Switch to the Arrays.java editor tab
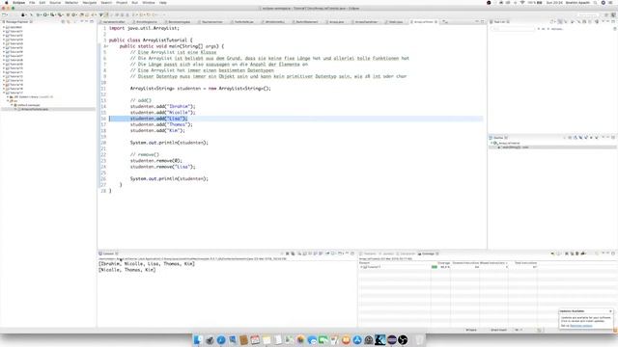This screenshot has width=618, height=347. point(335,21)
